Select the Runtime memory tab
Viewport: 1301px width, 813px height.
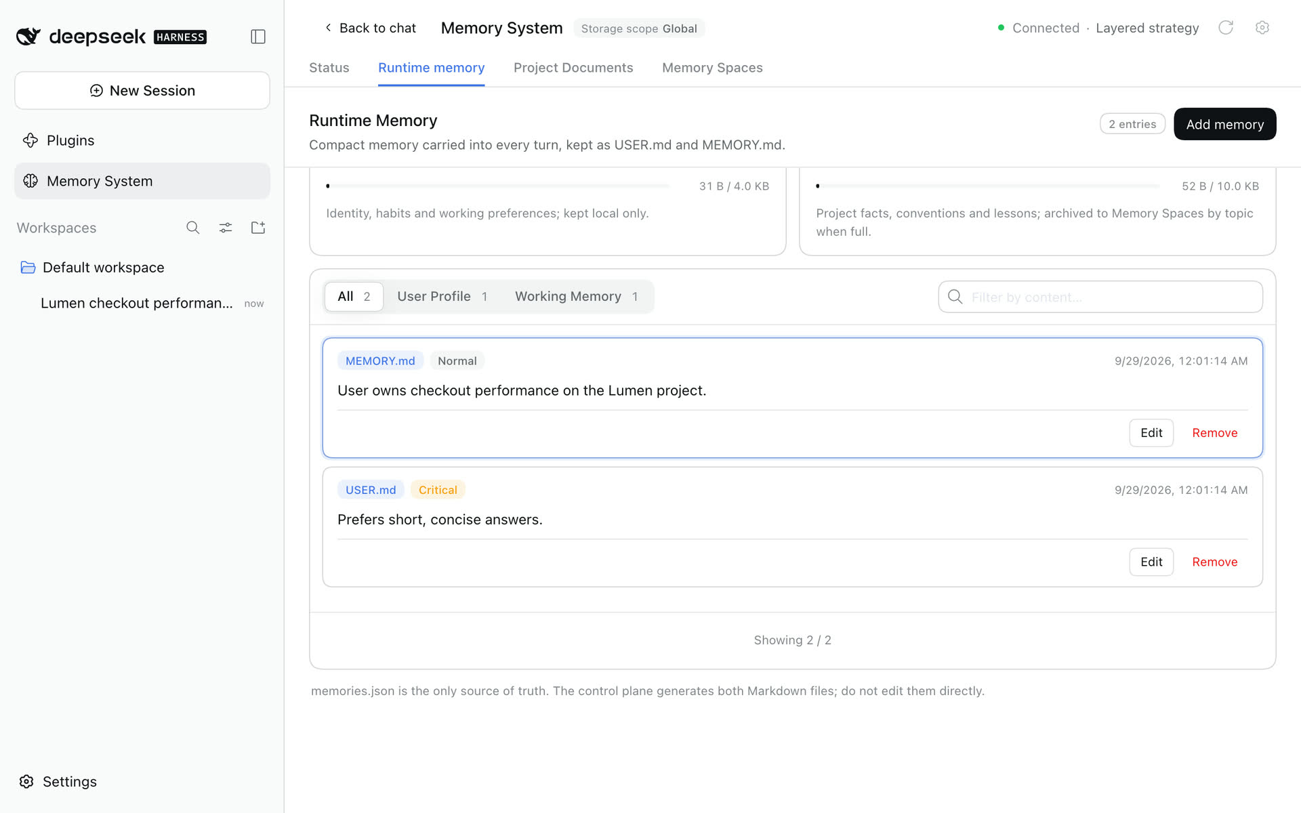432,68
